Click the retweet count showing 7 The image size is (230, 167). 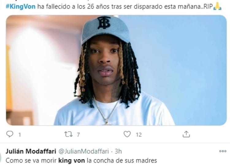click(78, 135)
